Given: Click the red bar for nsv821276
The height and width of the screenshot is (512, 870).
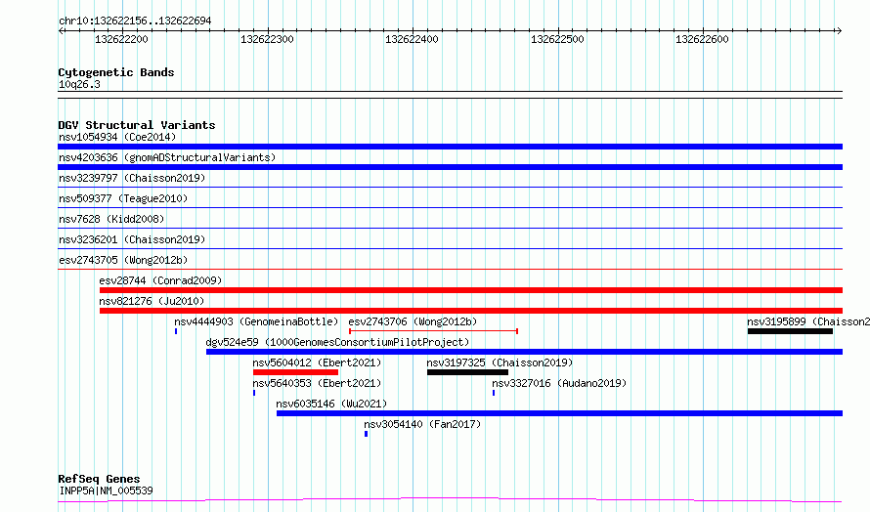Looking at the screenshot, I should point(471,311).
